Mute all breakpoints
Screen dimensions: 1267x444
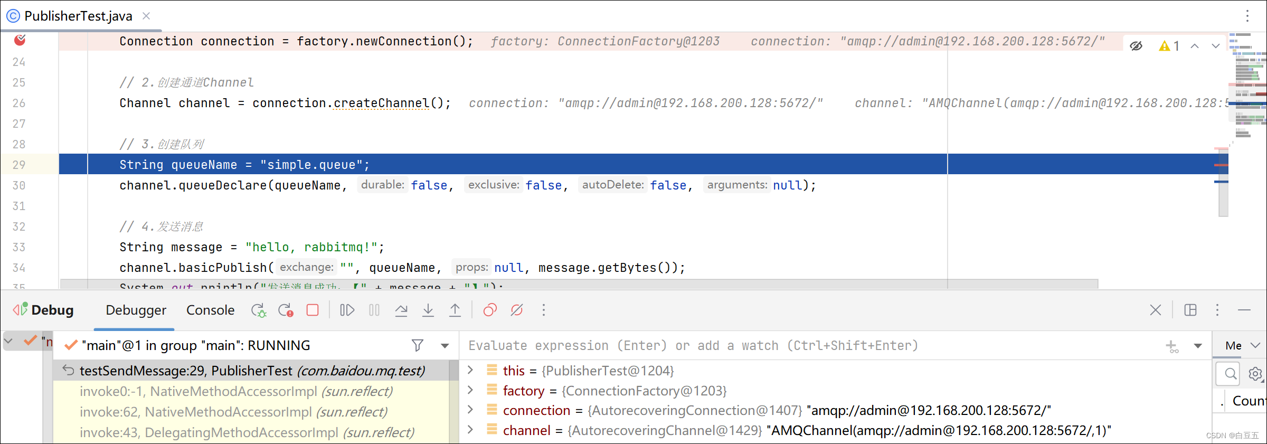click(517, 310)
